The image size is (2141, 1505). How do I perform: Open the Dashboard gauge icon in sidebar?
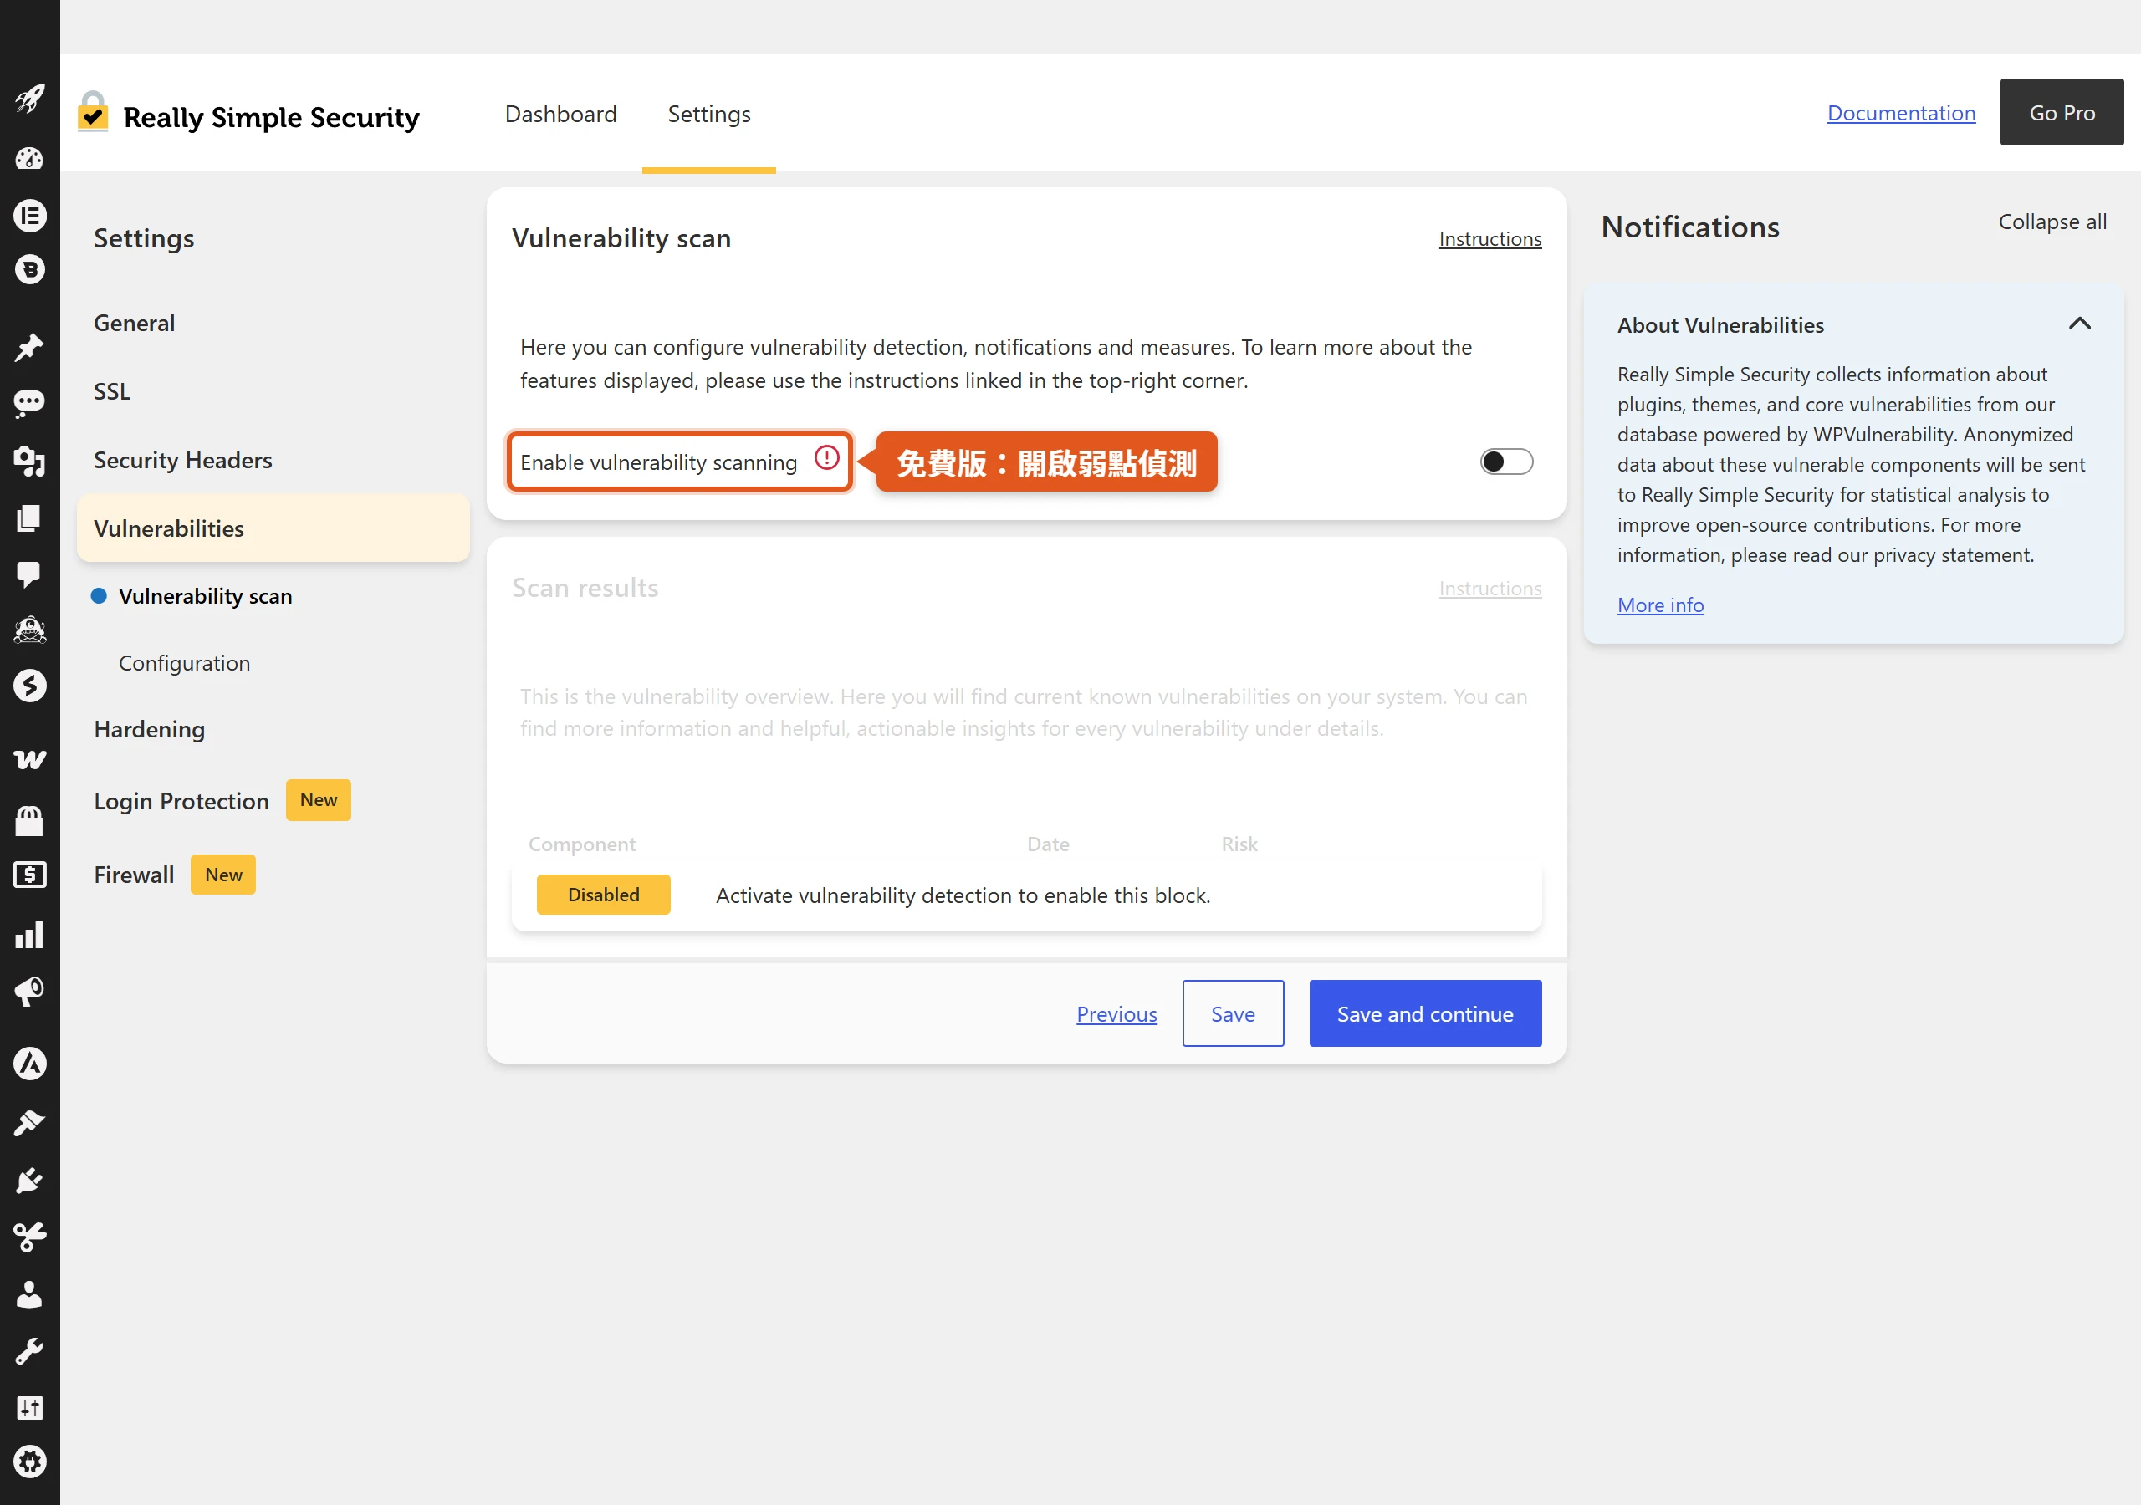pyautogui.click(x=30, y=159)
